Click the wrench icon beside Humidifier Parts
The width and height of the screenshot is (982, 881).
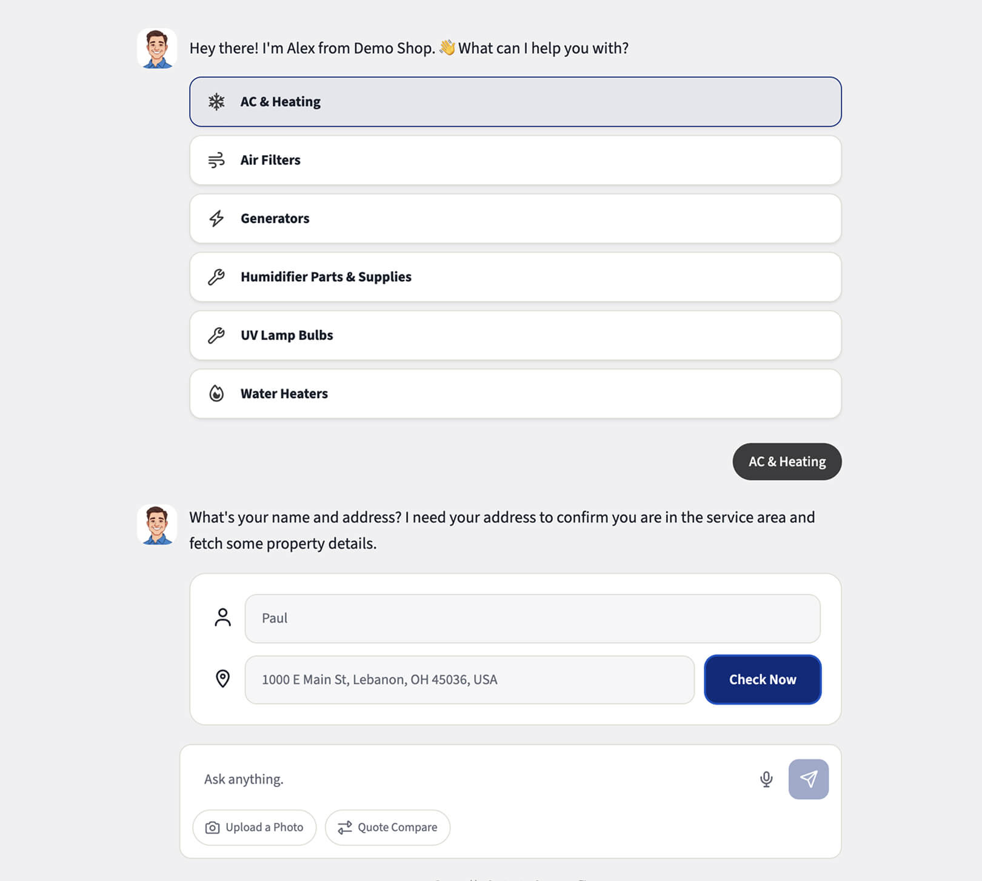point(216,277)
